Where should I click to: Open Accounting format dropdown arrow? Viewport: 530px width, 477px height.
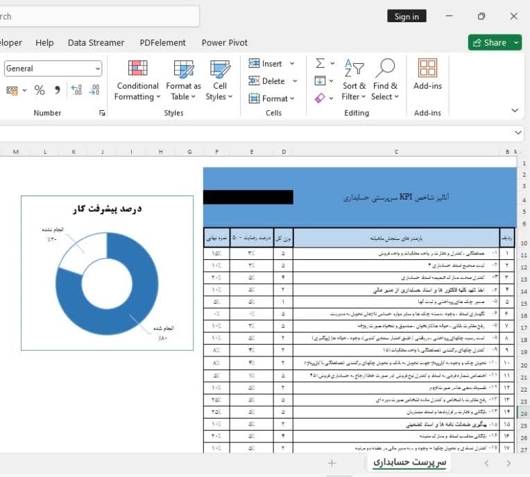[x=25, y=90]
